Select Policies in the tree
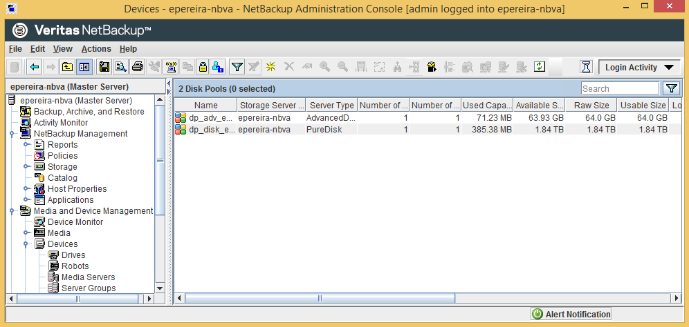 tap(62, 156)
